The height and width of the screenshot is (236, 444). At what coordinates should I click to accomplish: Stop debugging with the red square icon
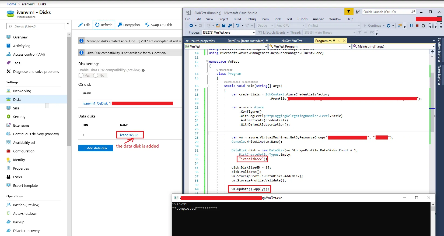pos(417,26)
